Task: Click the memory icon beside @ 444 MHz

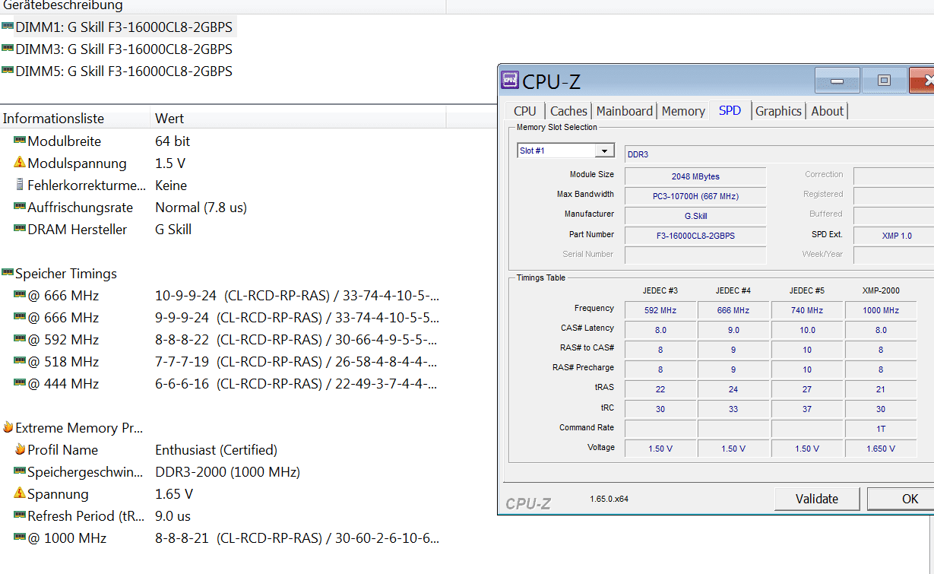Action: pyautogui.click(x=20, y=383)
